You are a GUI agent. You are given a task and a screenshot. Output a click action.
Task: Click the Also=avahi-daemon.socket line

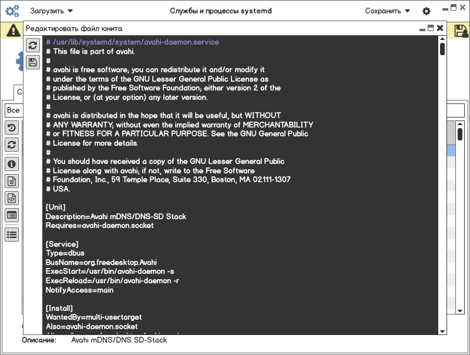tap(92, 327)
